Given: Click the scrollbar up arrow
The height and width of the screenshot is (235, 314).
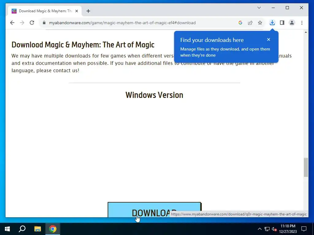Looking at the screenshot, I should 306,32.
